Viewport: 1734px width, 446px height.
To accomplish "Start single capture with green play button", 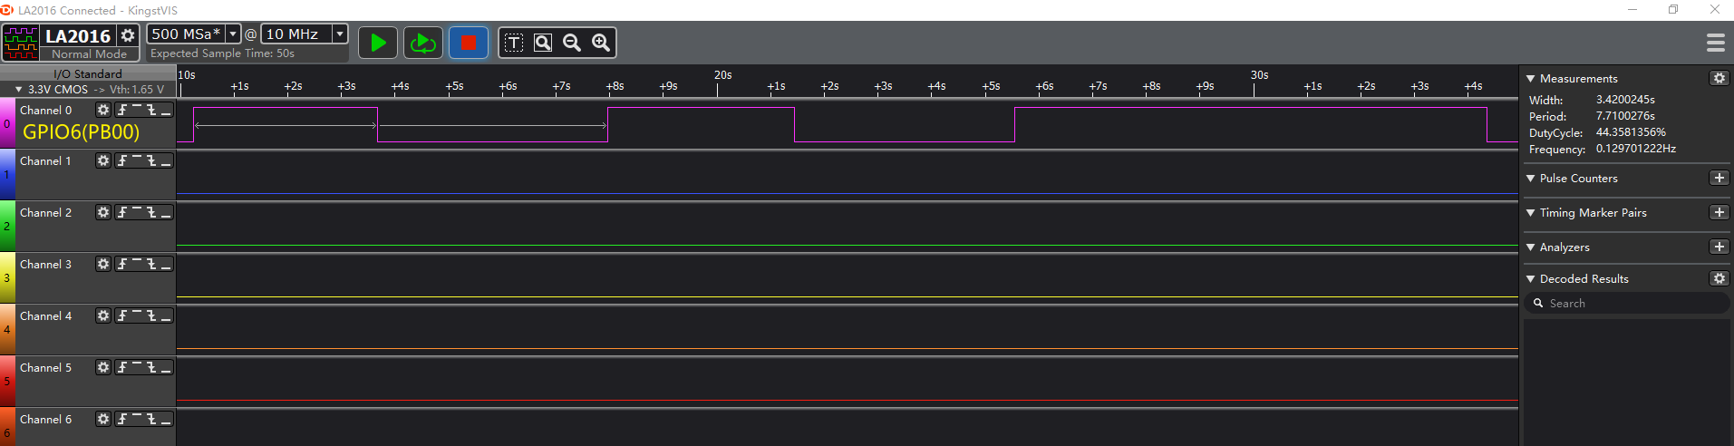I will pos(378,43).
